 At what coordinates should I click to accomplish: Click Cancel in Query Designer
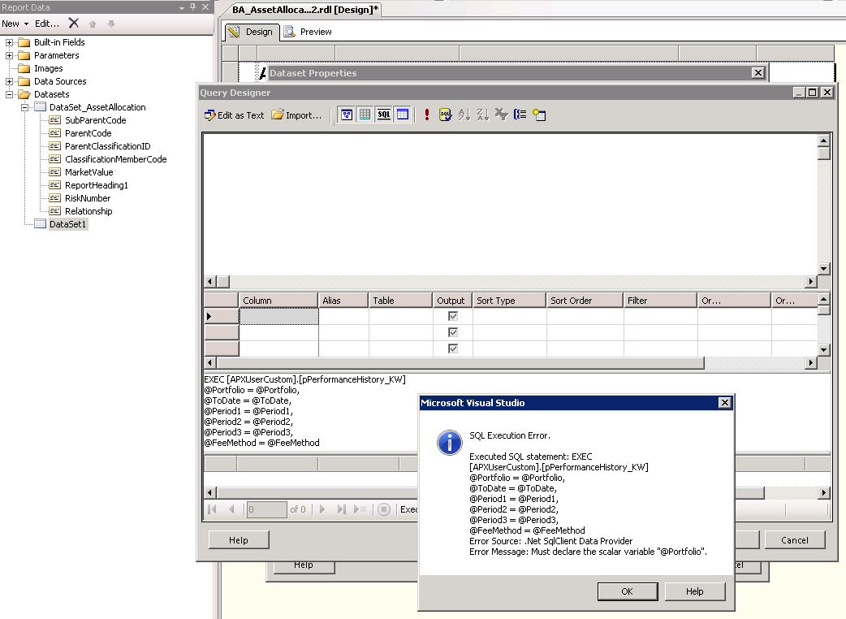click(x=795, y=540)
